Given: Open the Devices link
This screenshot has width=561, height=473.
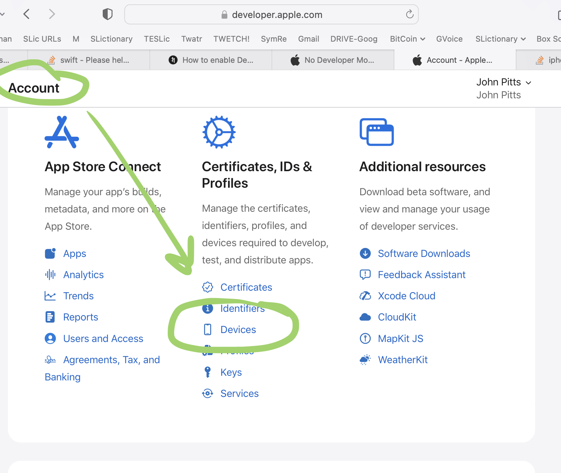Looking at the screenshot, I should [x=238, y=329].
